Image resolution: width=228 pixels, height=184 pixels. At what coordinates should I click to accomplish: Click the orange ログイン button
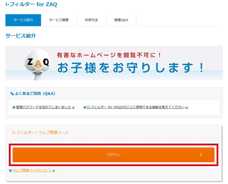click(x=113, y=155)
